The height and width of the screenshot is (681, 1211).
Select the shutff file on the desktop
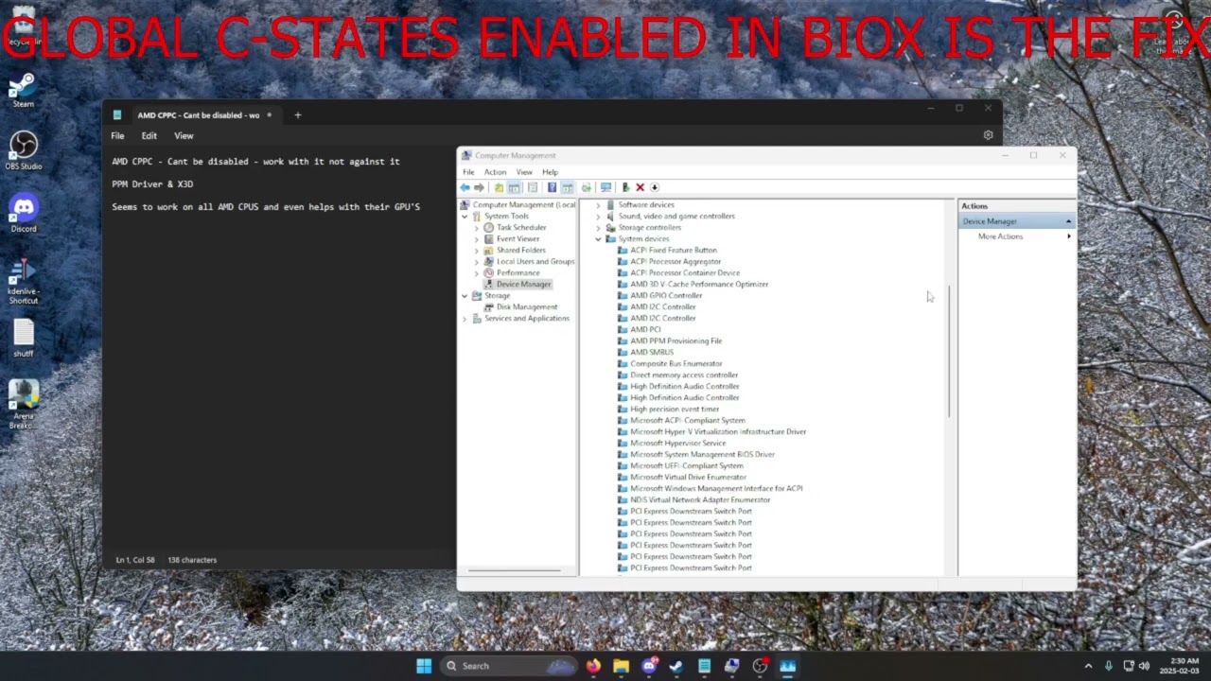23,339
